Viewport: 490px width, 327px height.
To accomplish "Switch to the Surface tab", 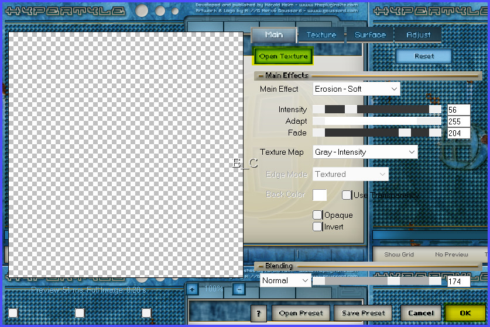I will [370, 35].
